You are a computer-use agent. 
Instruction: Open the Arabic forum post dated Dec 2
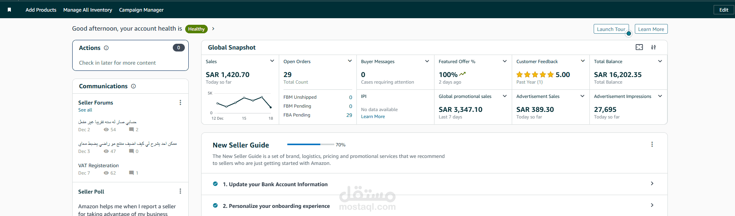tap(107, 122)
